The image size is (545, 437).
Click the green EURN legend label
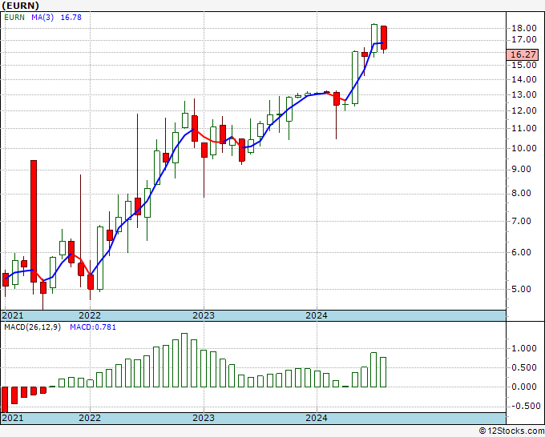14,18
